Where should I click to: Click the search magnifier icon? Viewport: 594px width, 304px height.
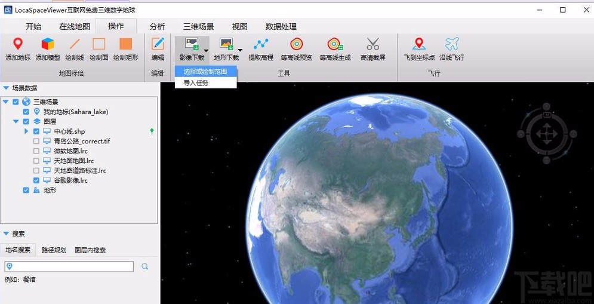[144, 266]
